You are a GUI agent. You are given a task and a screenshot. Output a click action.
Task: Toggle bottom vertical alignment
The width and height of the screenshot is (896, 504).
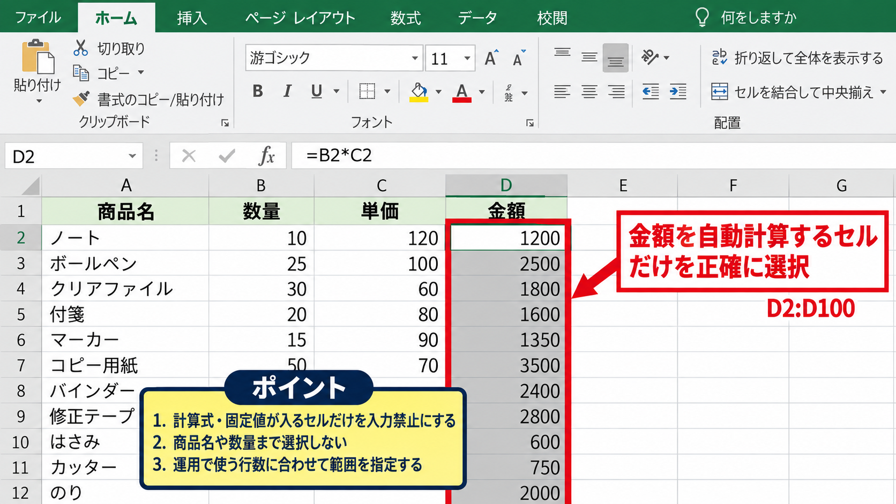click(615, 58)
